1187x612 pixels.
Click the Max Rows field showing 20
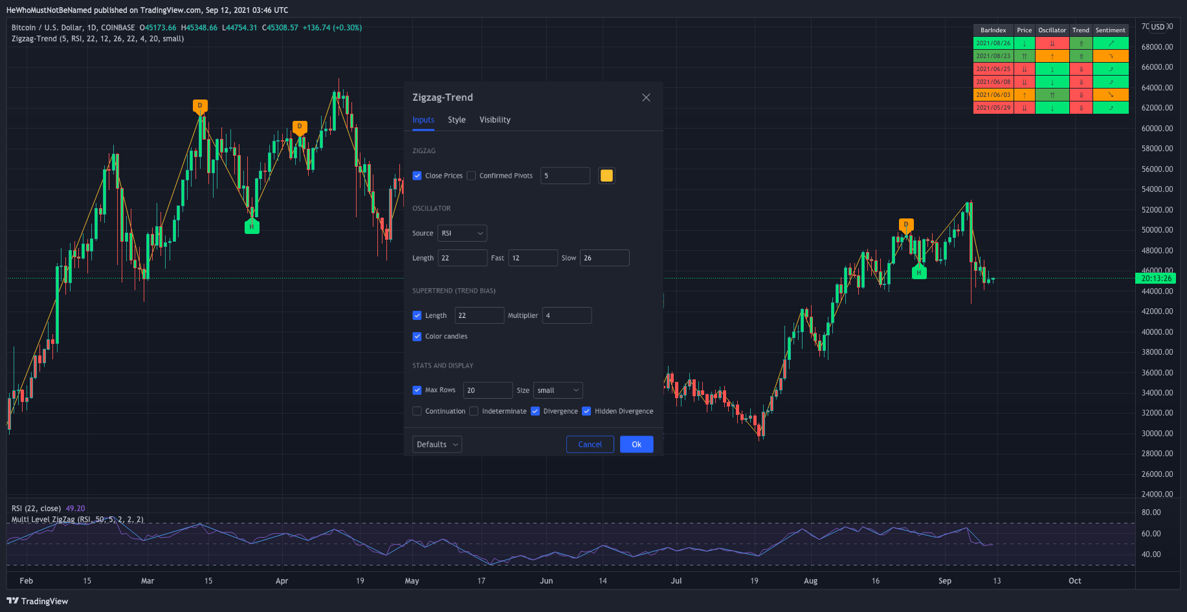[x=488, y=390]
